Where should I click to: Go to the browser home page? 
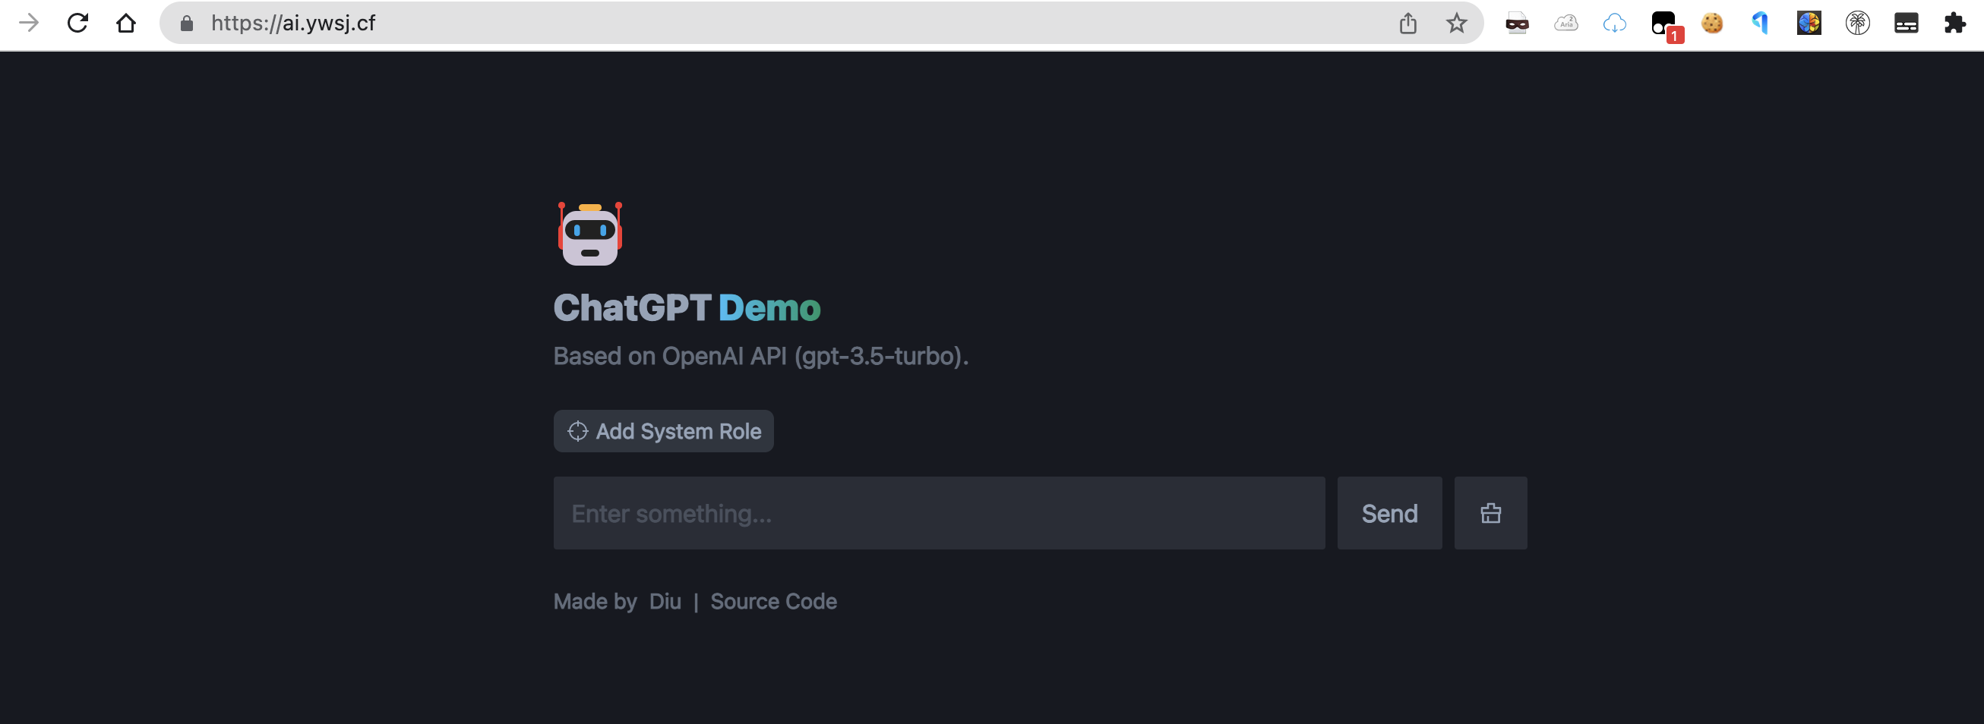click(x=126, y=23)
